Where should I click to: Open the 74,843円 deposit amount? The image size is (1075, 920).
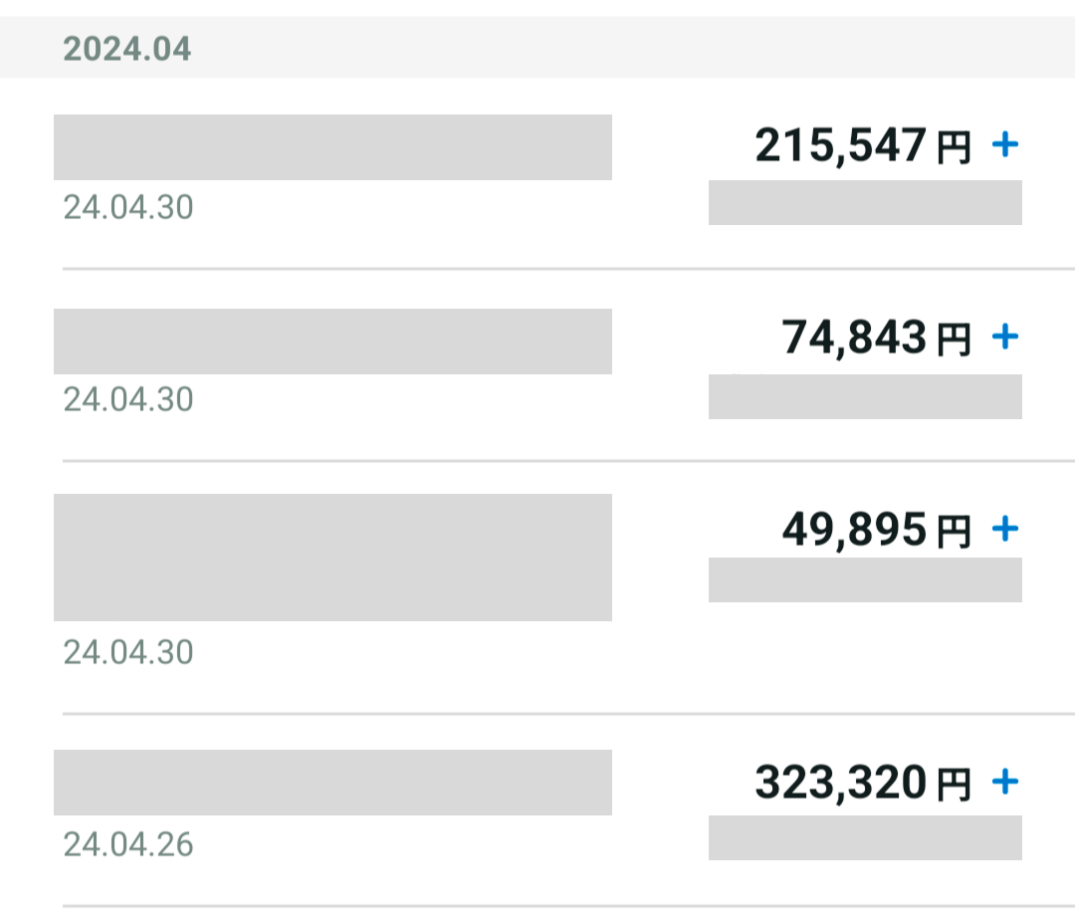click(x=876, y=338)
